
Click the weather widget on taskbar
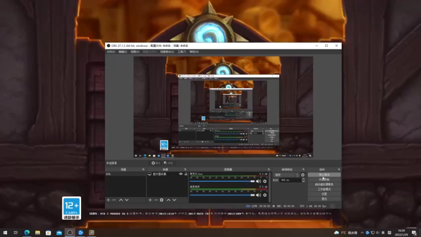click(346, 233)
